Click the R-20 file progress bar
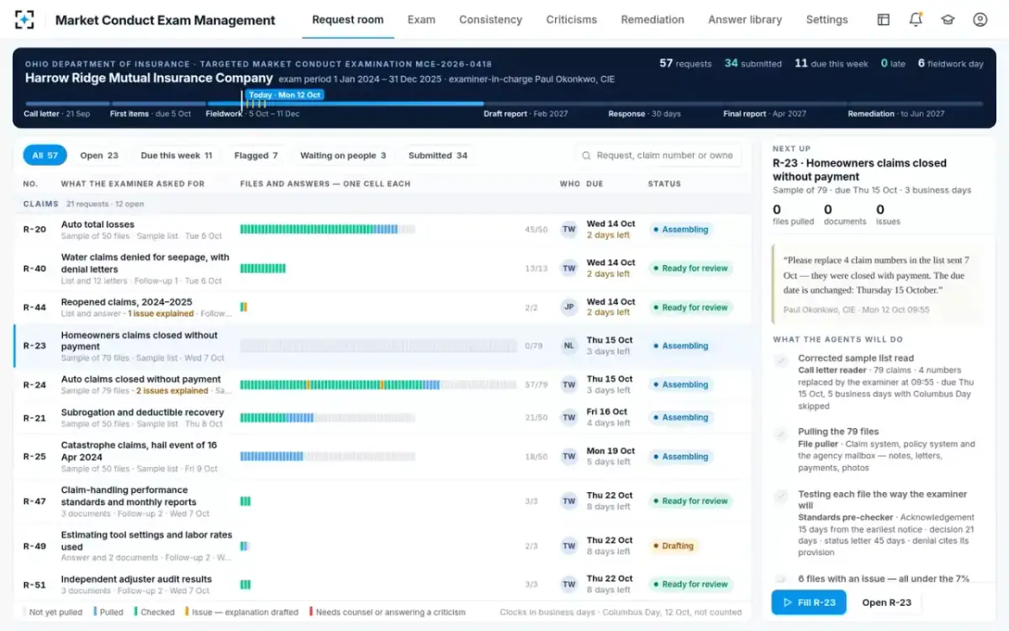Screen dimensions: 1009x631 coord(328,229)
